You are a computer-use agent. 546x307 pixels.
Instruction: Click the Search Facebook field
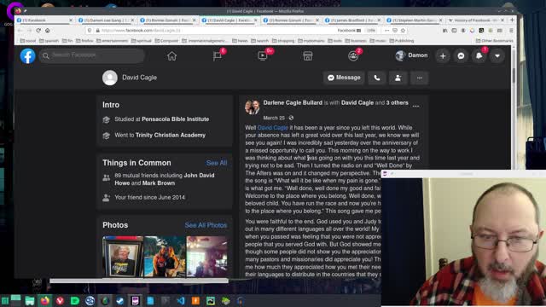(91, 55)
